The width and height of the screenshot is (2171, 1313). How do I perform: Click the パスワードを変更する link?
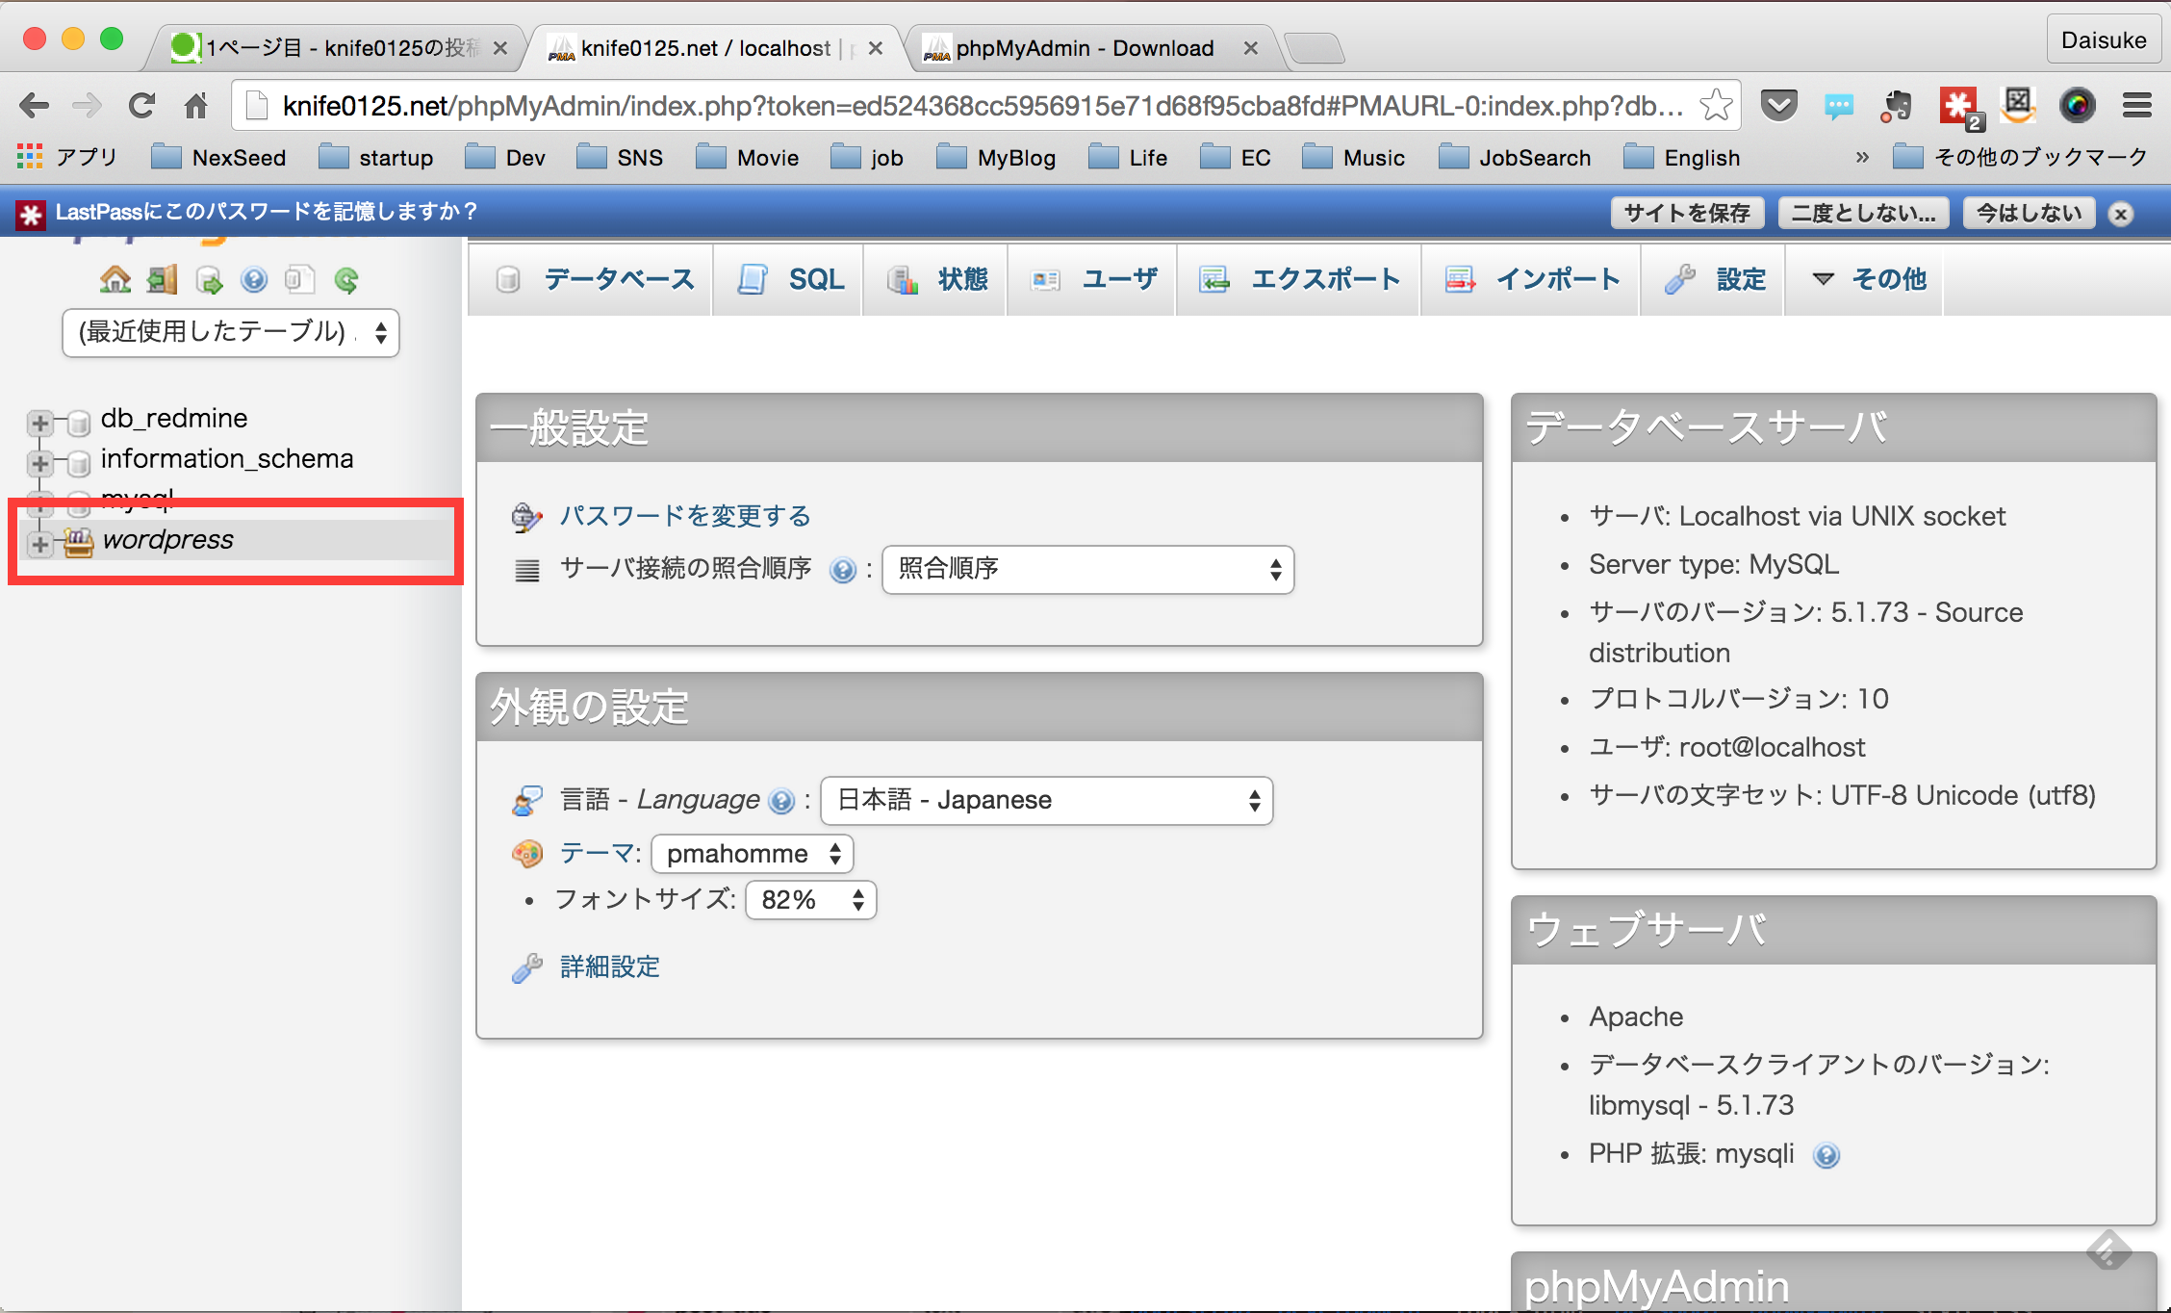[684, 516]
